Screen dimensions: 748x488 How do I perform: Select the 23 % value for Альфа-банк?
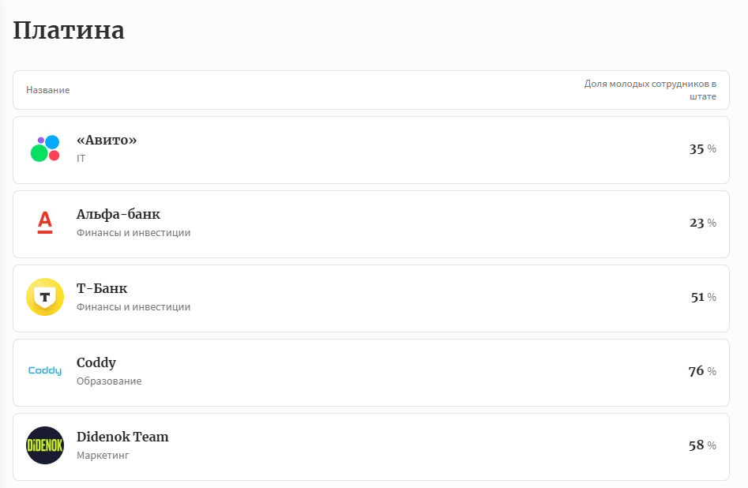pyautogui.click(x=702, y=223)
